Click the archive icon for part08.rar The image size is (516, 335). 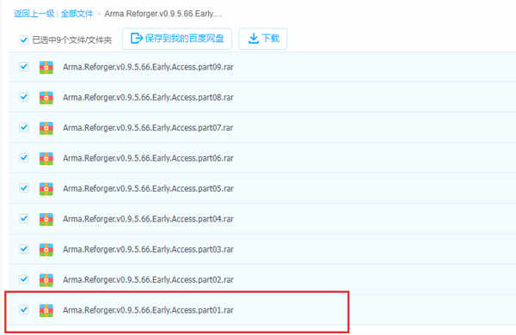(46, 98)
